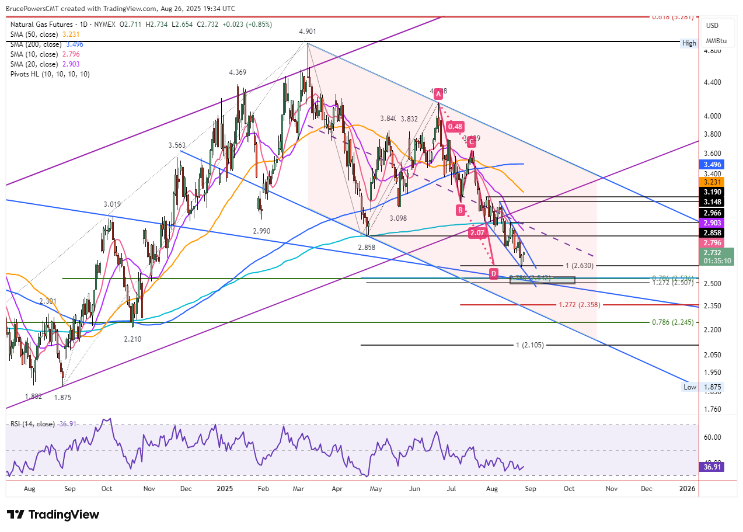Click the pink 2.07 ratio label

(477, 232)
